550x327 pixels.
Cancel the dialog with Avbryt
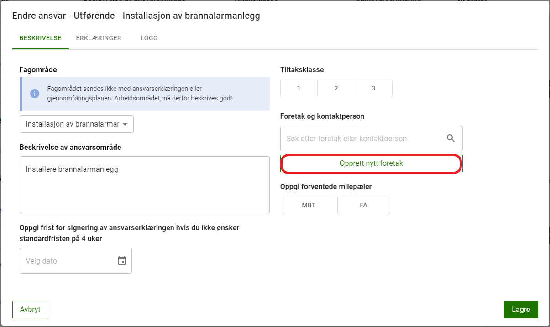click(30, 309)
